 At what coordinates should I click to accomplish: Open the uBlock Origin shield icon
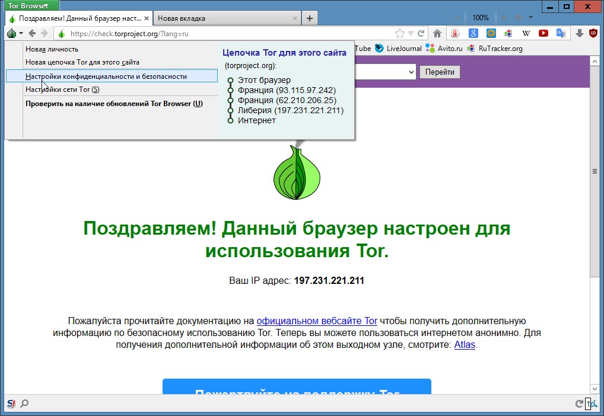[x=593, y=33]
